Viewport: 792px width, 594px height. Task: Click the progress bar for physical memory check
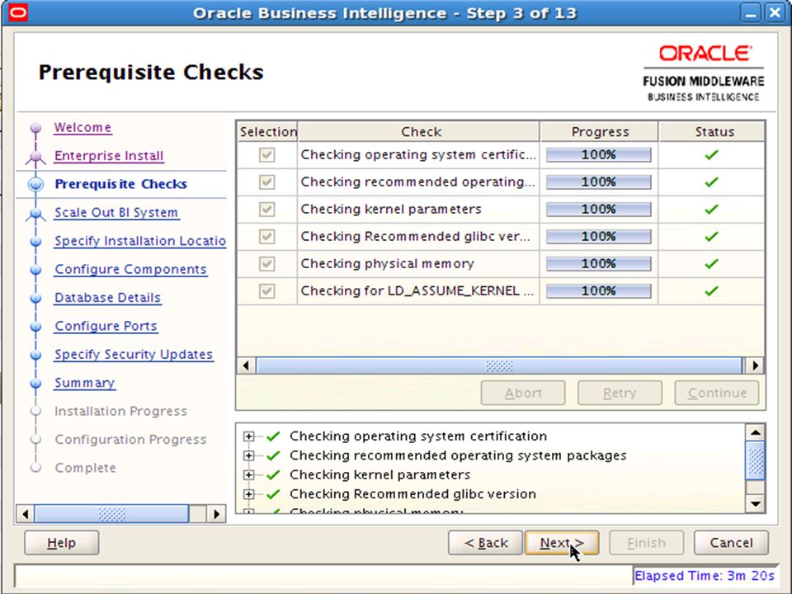[599, 264]
